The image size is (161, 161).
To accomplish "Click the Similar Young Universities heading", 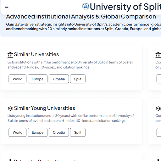I will point(44,108).
